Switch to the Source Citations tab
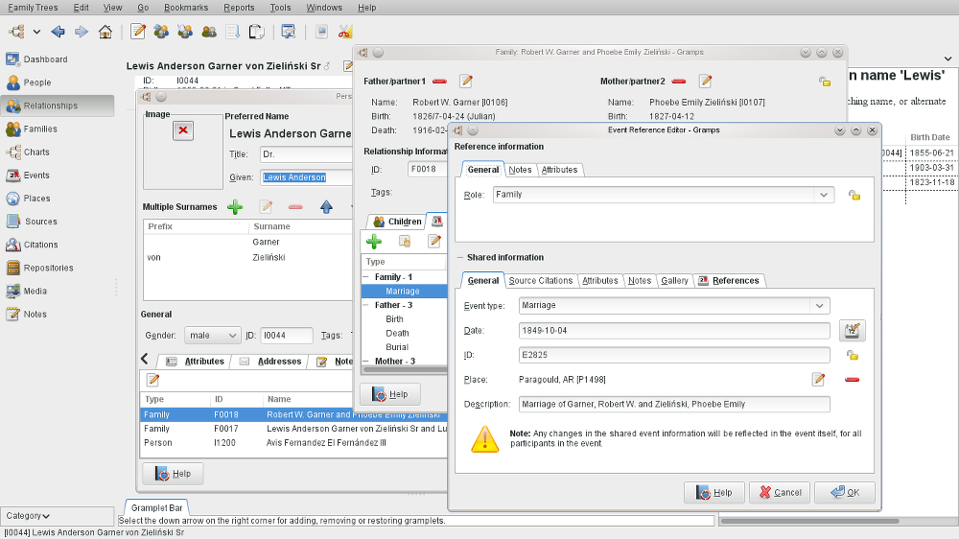Screen dimensions: 959x539 point(540,280)
